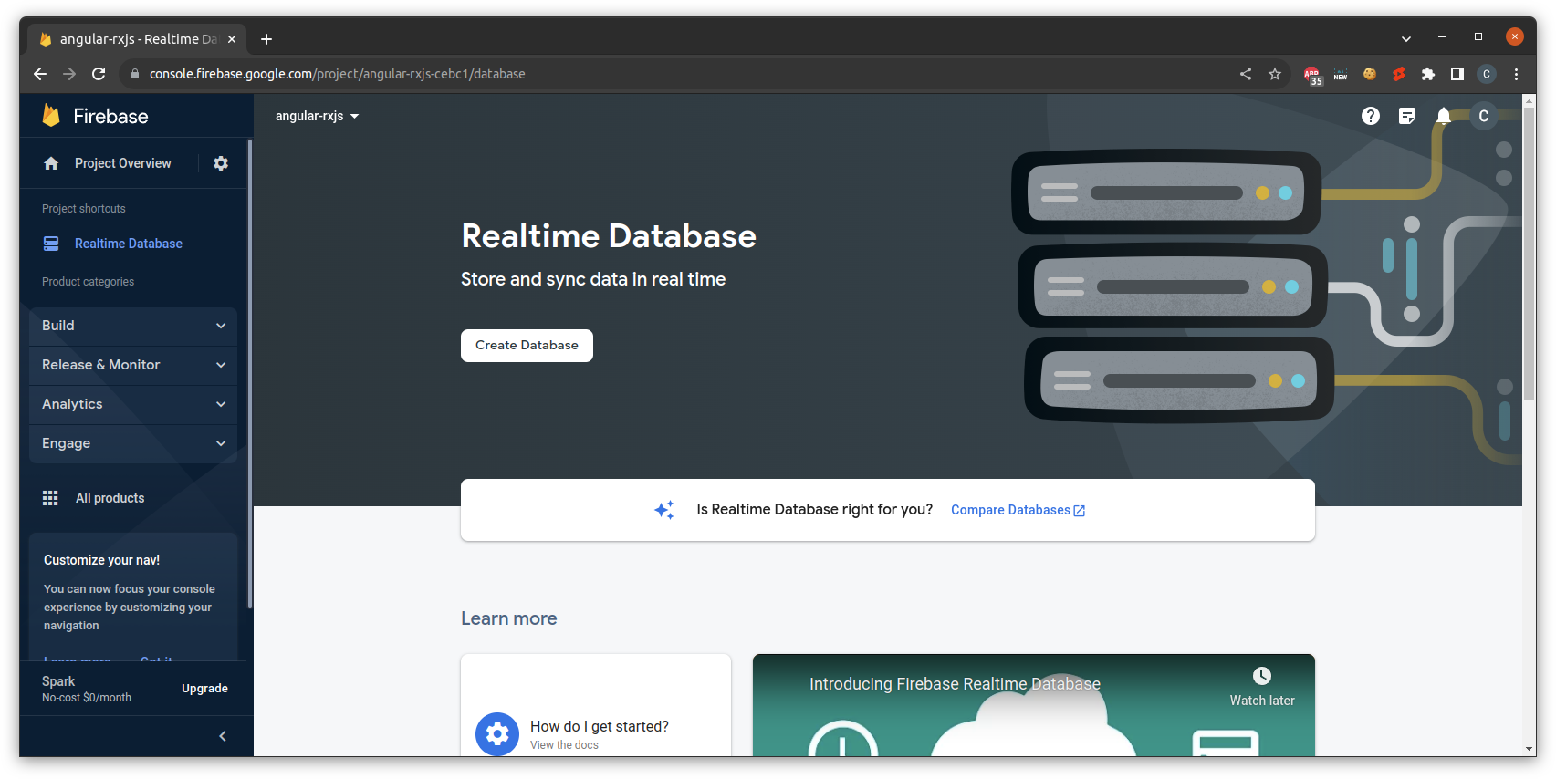Open project settings gear icon
Image resolution: width=1556 pixels, height=779 pixels.
pos(221,163)
